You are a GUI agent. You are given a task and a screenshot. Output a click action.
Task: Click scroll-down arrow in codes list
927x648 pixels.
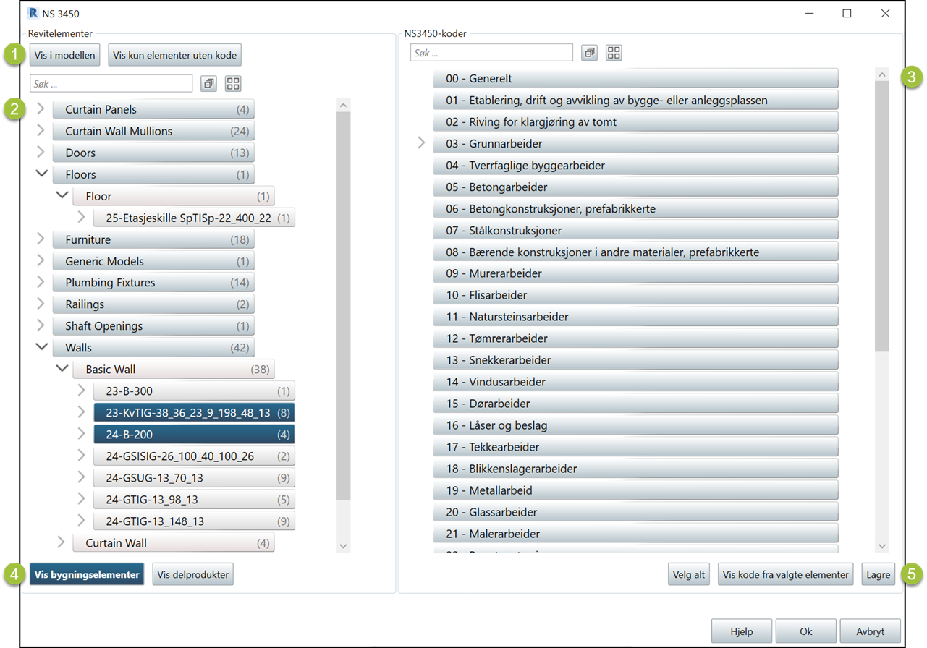coord(881,546)
